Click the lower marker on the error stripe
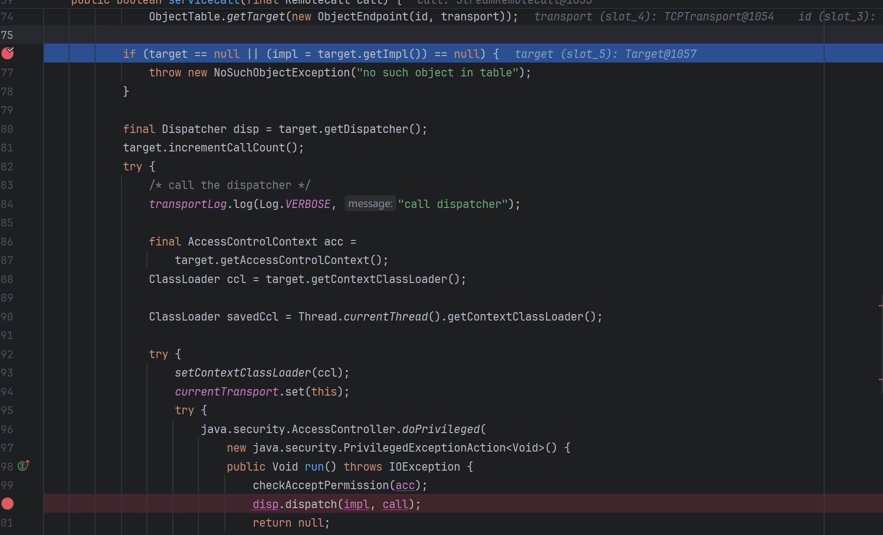This screenshot has height=535, width=883. click(880, 379)
